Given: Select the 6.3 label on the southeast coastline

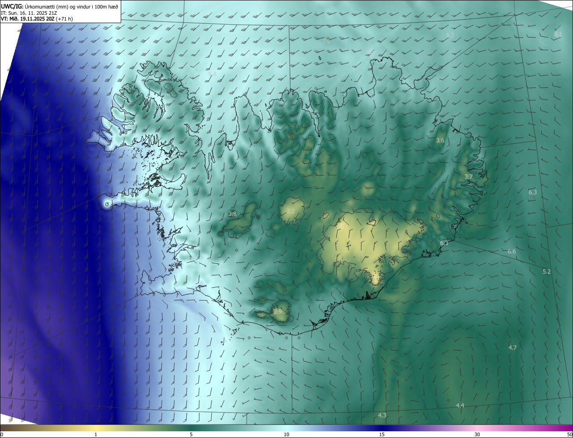Looking at the screenshot, I should [x=444, y=243].
